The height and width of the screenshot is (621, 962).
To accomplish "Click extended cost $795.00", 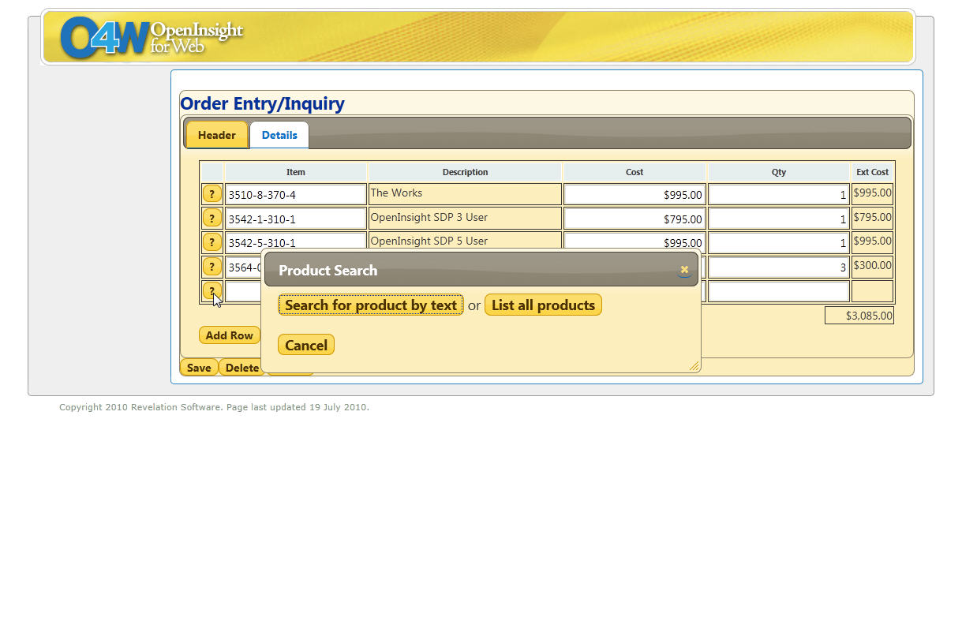I will point(872,217).
